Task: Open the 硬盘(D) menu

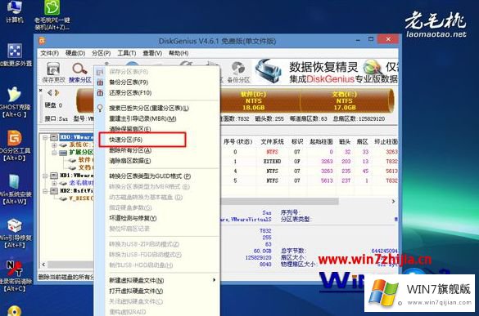Action: pyautogui.click(x=75, y=53)
